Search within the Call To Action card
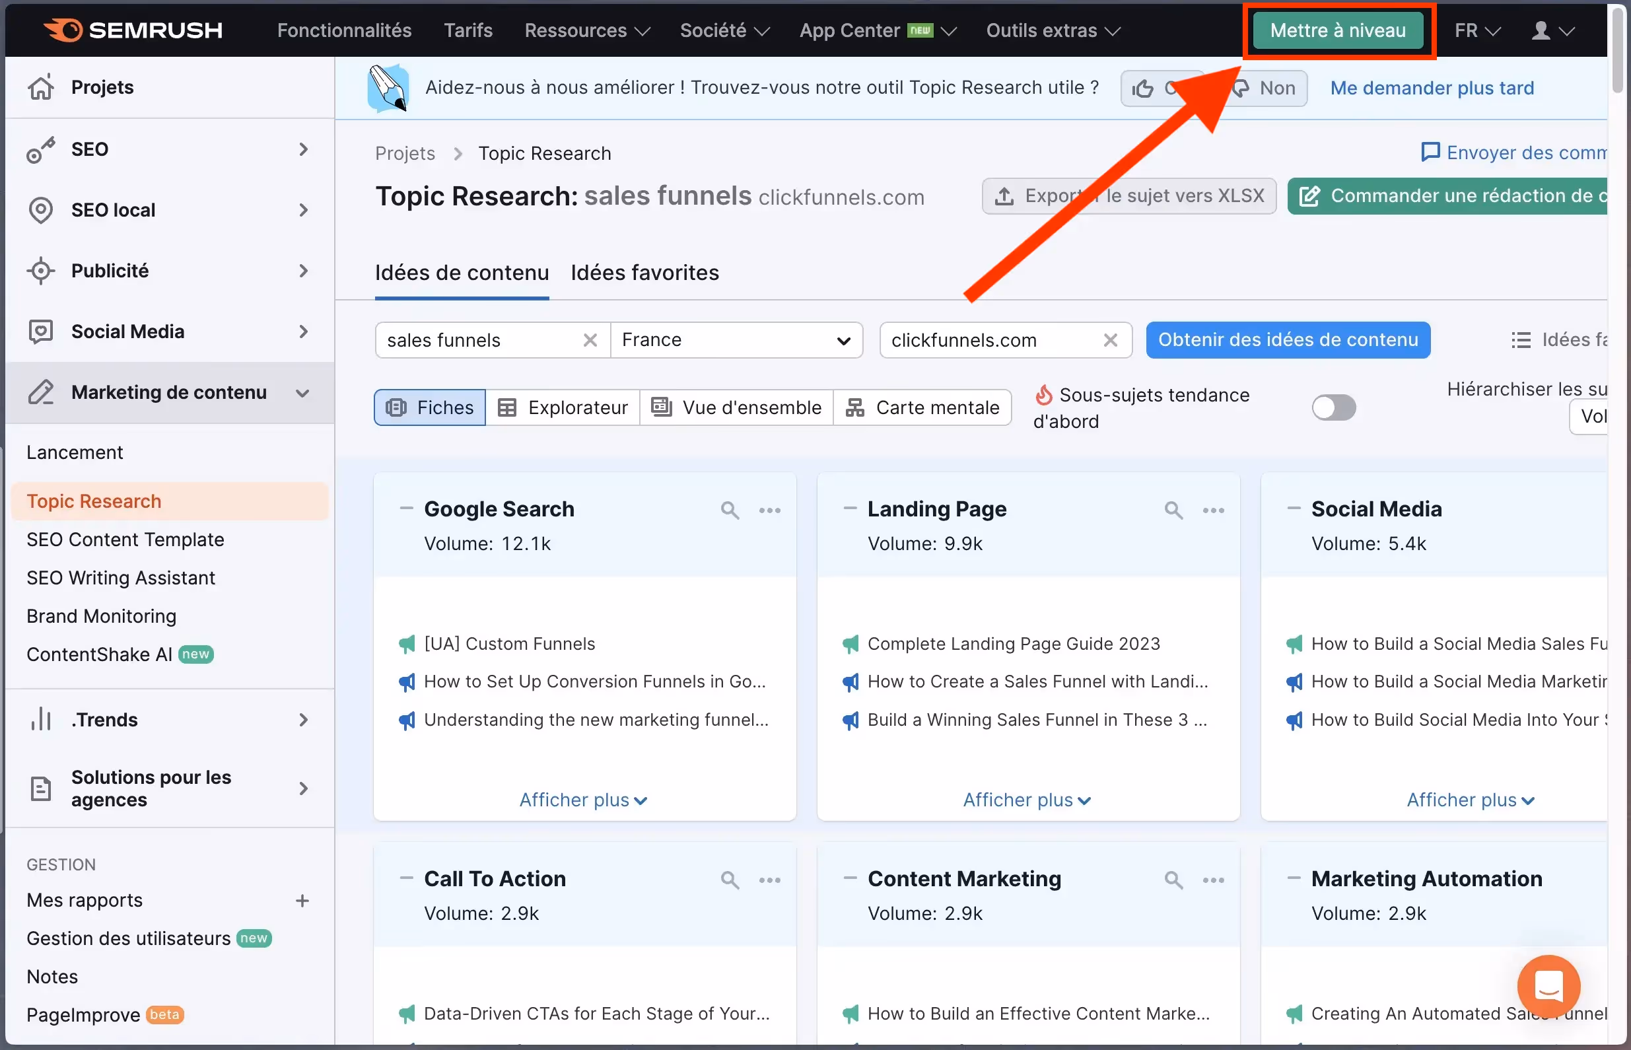 tap(730, 880)
